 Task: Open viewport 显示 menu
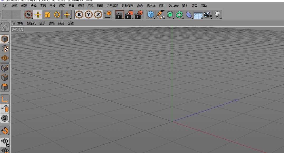pyautogui.click(x=42, y=23)
